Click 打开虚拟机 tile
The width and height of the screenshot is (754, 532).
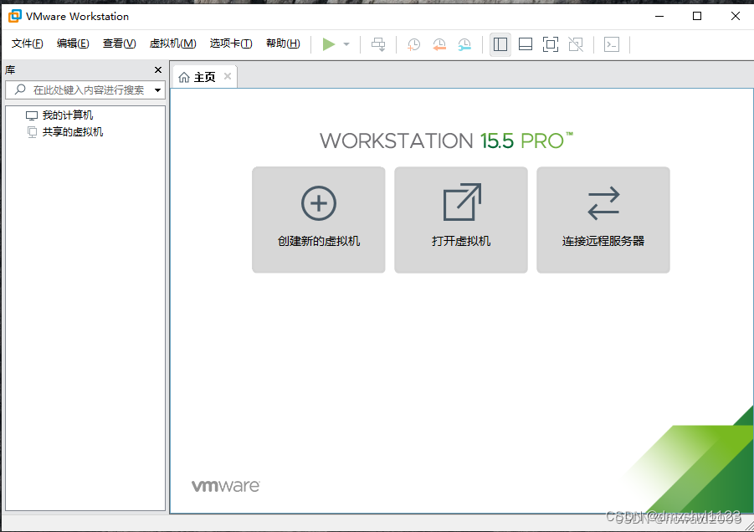(460, 220)
